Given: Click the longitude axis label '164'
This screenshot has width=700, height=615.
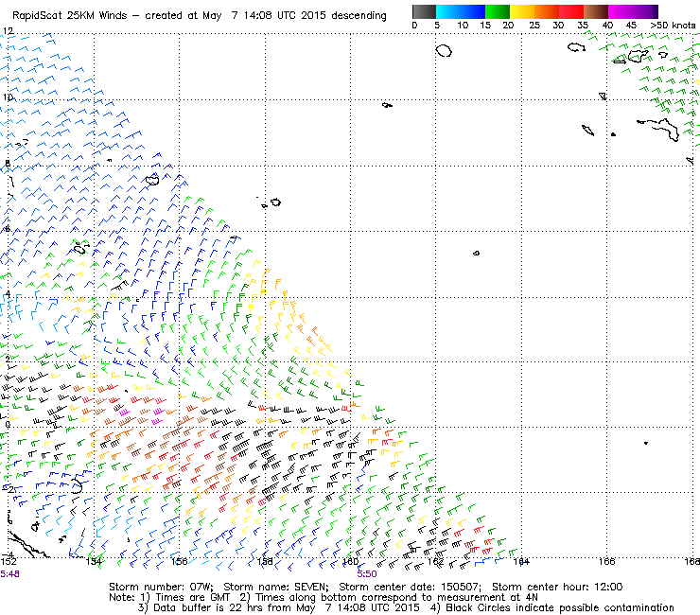Looking at the screenshot, I should (521, 561).
